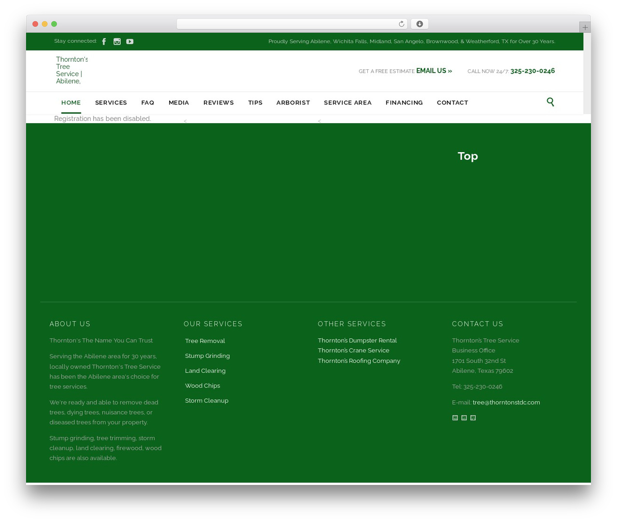Click the browser downloads icon
The width and height of the screenshot is (617, 522).
pyautogui.click(x=419, y=24)
